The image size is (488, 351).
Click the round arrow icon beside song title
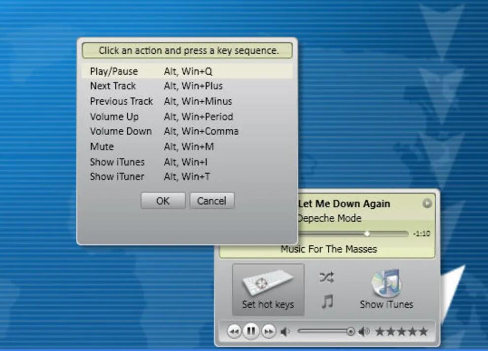[x=427, y=203]
